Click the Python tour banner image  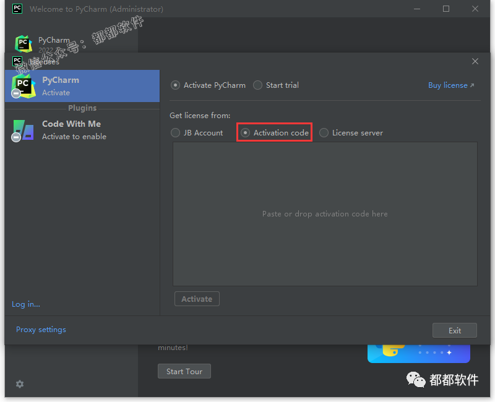pyautogui.click(x=419, y=354)
